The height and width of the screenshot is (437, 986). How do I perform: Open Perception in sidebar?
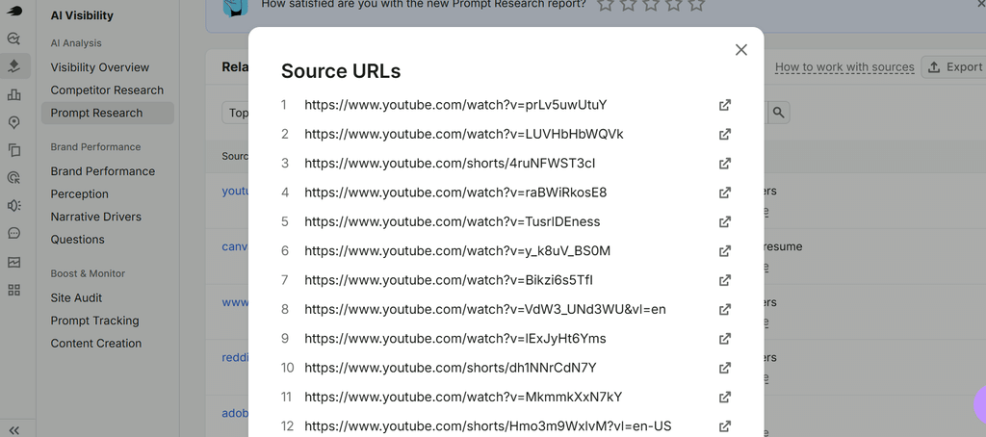pyautogui.click(x=79, y=193)
